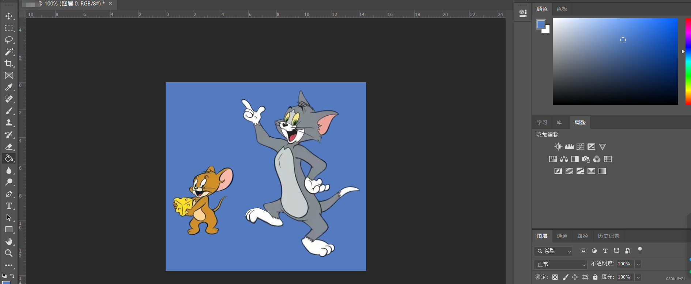Toggle smart object filter in Layers panel
The width and height of the screenshot is (691, 284).
pyautogui.click(x=627, y=251)
